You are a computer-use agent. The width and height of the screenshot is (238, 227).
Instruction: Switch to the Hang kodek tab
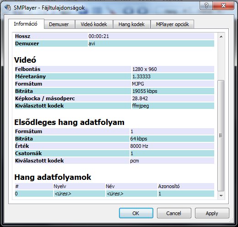click(131, 24)
